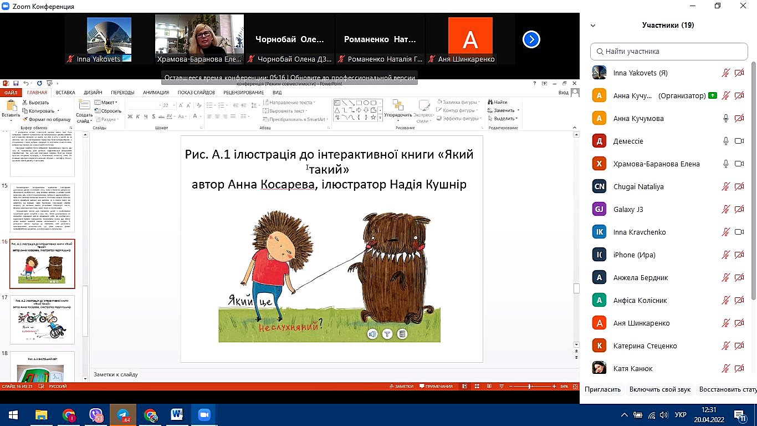Expand the shapes gallery more arrow
757x426 pixels.
click(380, 118)
